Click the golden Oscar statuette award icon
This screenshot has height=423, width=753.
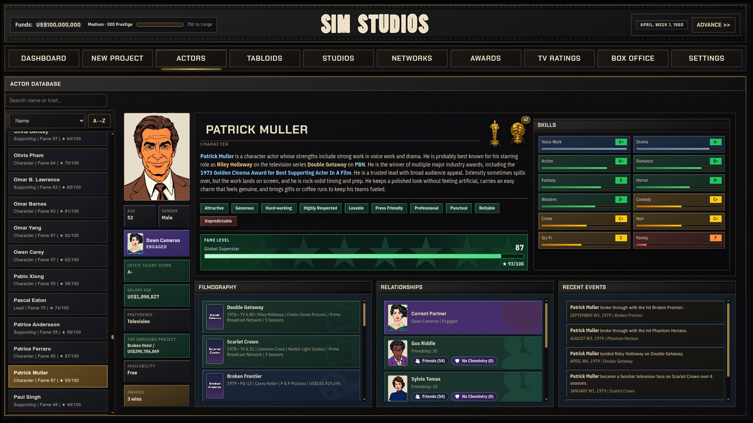coord(495,133)
